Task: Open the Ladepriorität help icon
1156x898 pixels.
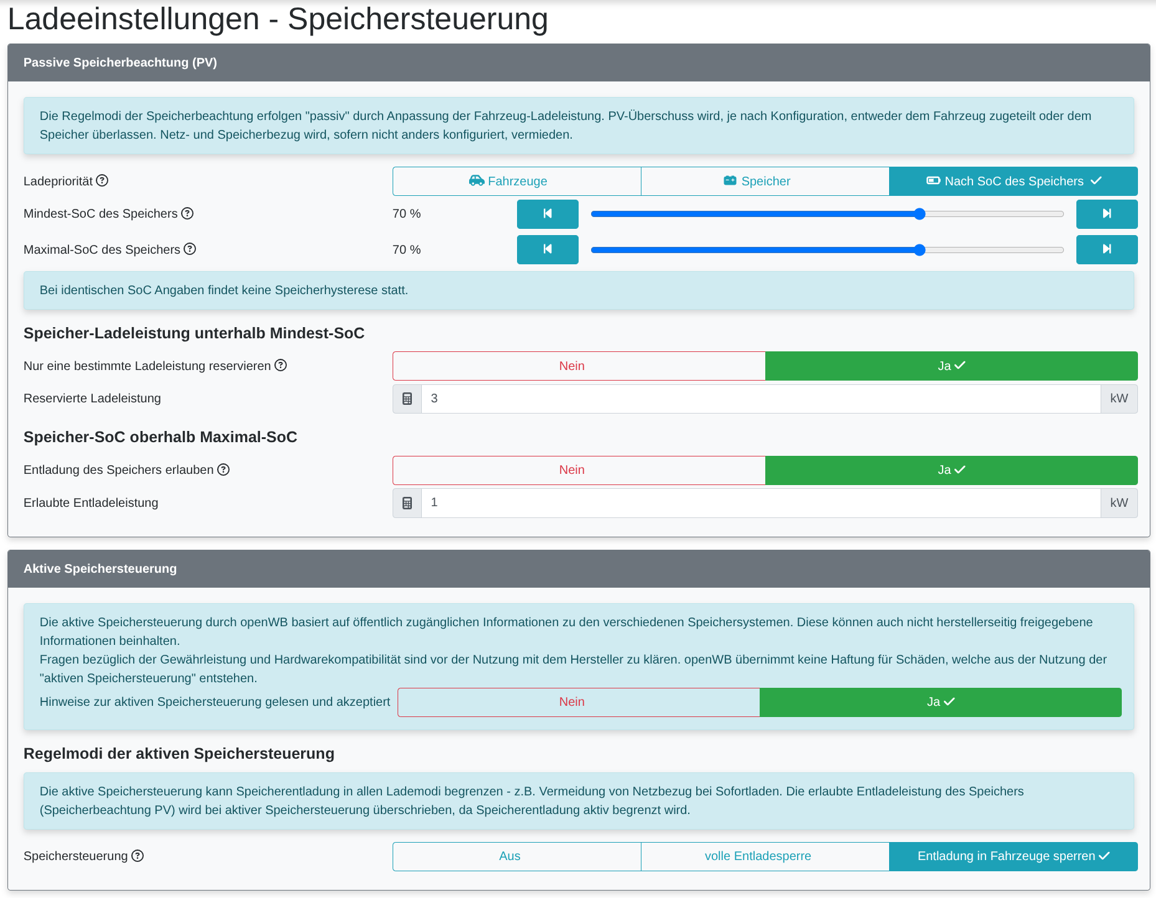Action: (x=103, y=181)
